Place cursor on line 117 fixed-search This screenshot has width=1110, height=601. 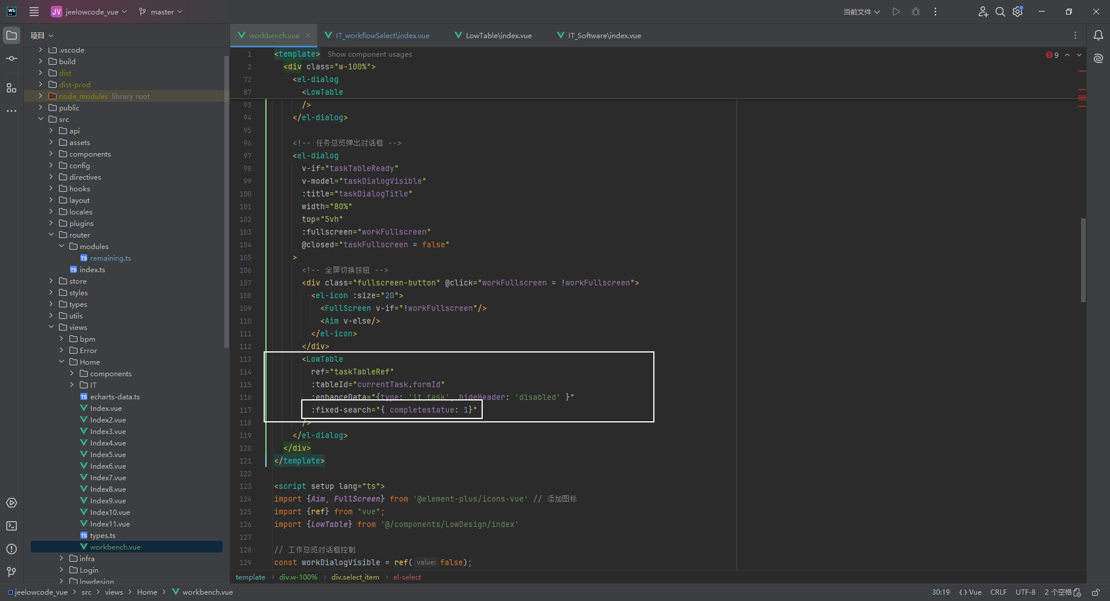point(394,410)
